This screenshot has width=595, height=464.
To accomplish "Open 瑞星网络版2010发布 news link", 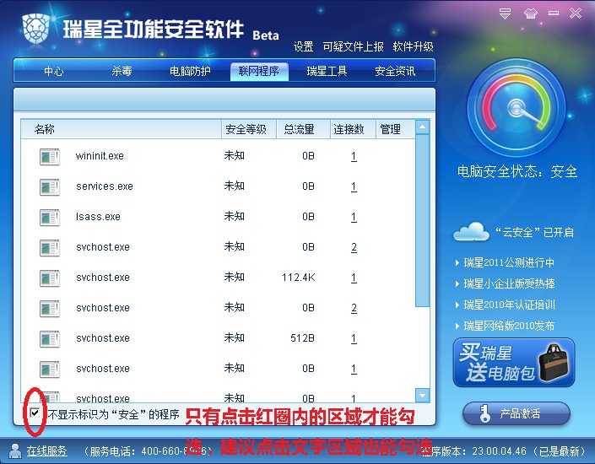I will pyautogui.click(x=508, y=326).
